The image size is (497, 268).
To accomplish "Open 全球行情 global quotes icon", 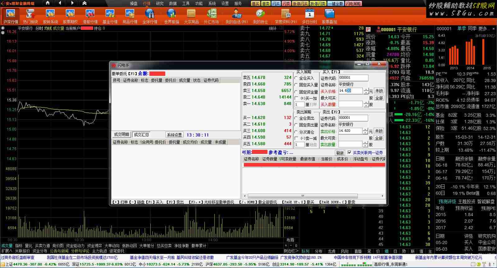I will coord(150,16).
